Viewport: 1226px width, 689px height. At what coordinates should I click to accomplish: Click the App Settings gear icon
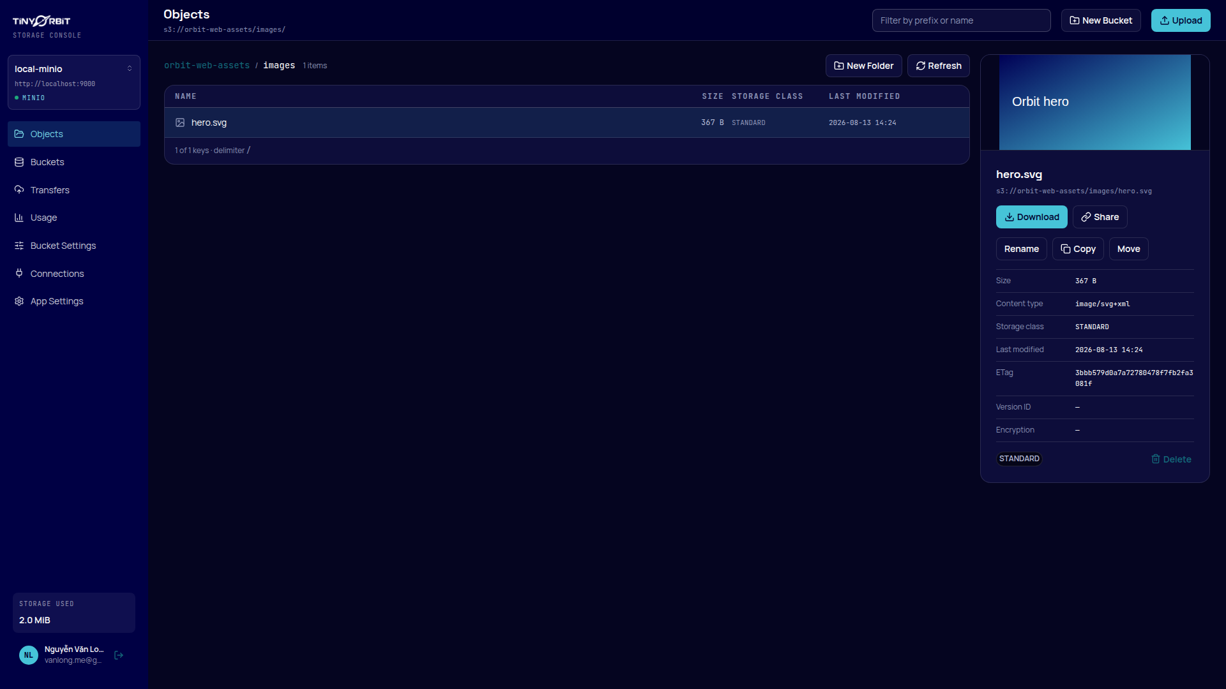19,301
